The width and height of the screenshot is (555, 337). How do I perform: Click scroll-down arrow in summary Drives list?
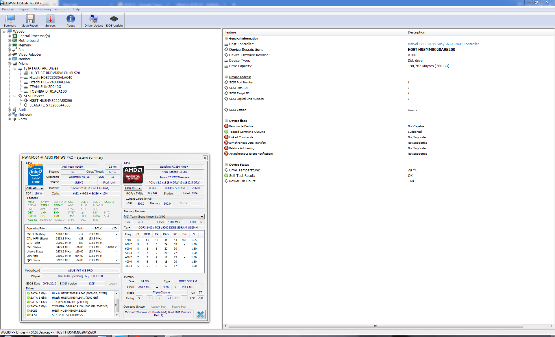(x=116, y=315)
